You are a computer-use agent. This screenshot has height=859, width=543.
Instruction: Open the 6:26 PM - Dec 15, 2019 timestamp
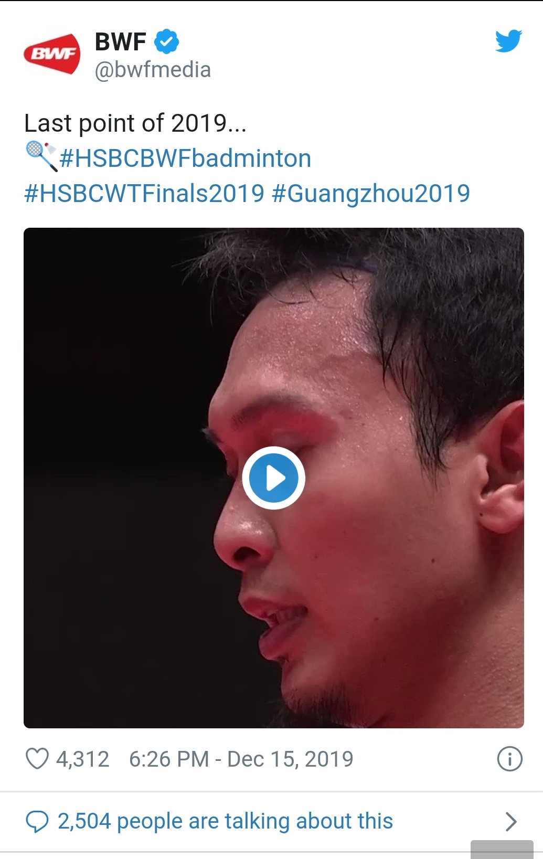coord(241,759)
